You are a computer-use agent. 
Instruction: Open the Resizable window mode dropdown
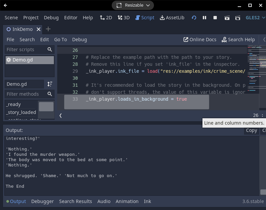click(133, 5)
